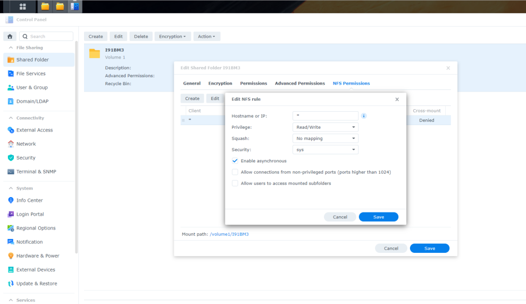
Task: Click the File Services sidebar icon
Action: point(11,73)
